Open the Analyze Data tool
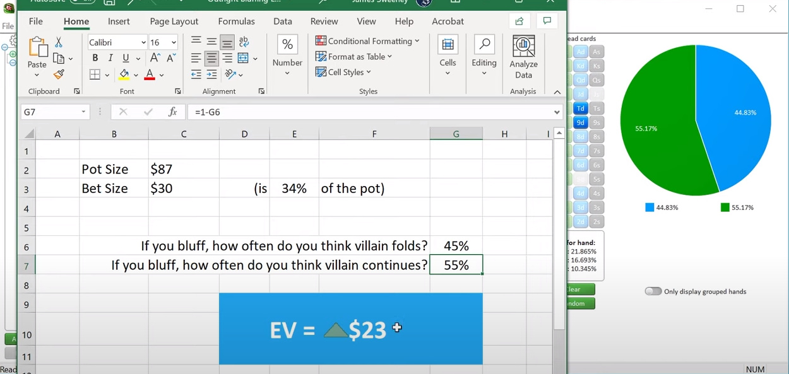Screen dimensions: 789x374 523,57
